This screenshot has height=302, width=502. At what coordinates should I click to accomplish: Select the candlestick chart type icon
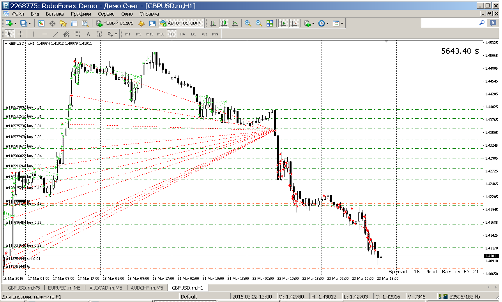[224, 23]
